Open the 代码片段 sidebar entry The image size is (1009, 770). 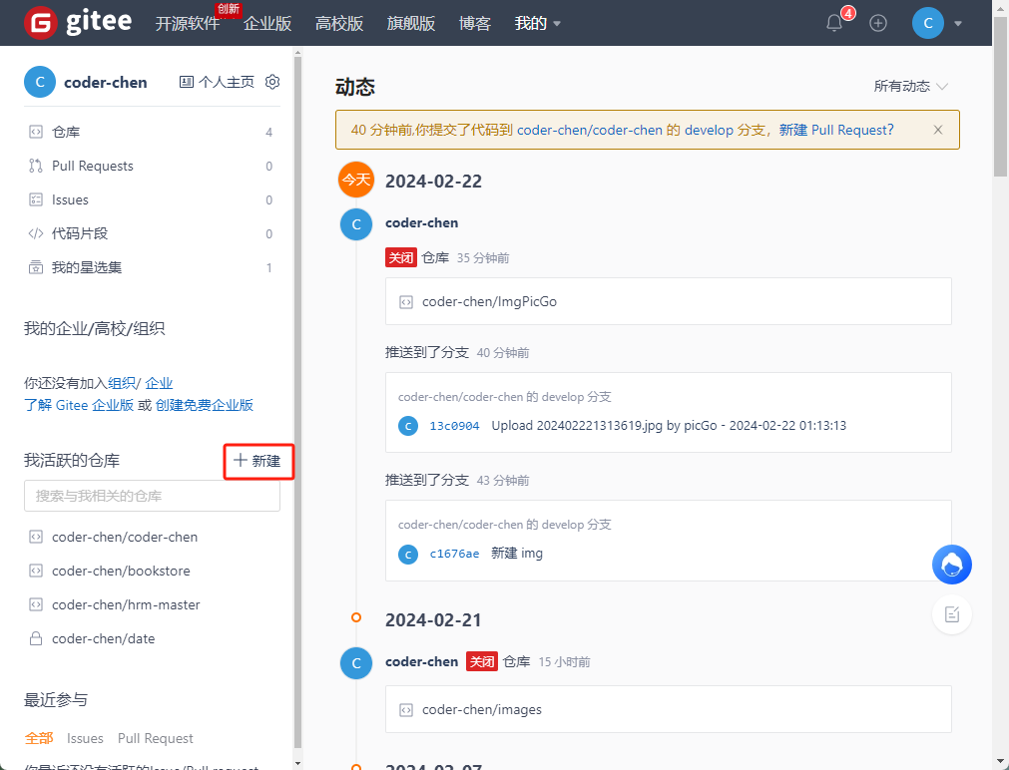[x=152, y=233]
